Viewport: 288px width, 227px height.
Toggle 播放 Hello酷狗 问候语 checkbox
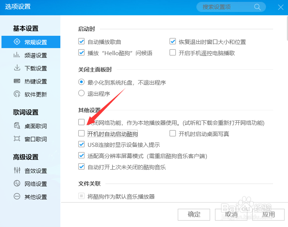tap(81, 53)
